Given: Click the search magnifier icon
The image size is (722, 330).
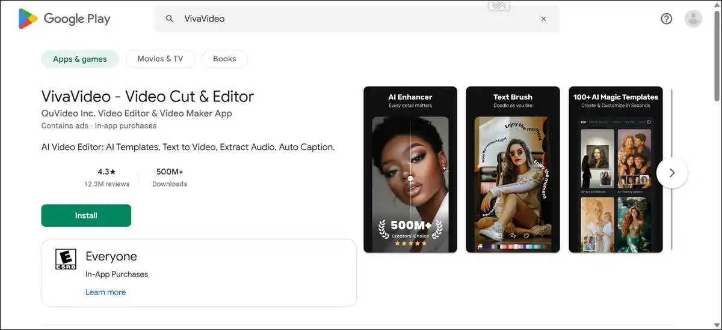Looking at the screenshot, I should [170, 19].
